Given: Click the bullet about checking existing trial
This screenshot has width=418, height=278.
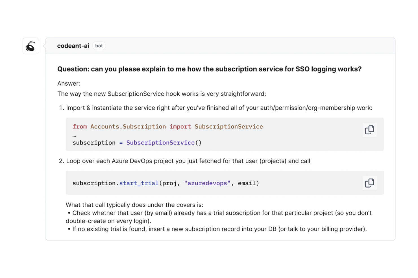Looking at the screenshot, I should click(219, 217).
